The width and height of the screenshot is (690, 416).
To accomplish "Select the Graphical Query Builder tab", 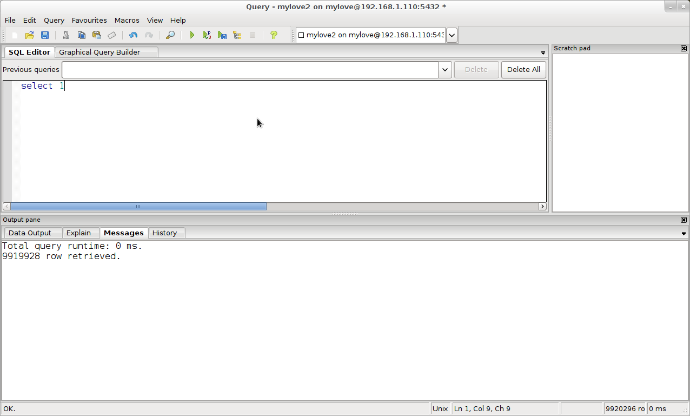I will click(99, 52).
